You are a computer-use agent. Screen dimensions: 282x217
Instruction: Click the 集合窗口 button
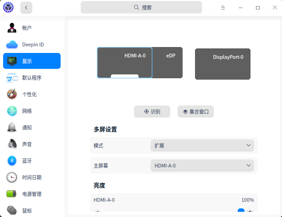[195, 111]
